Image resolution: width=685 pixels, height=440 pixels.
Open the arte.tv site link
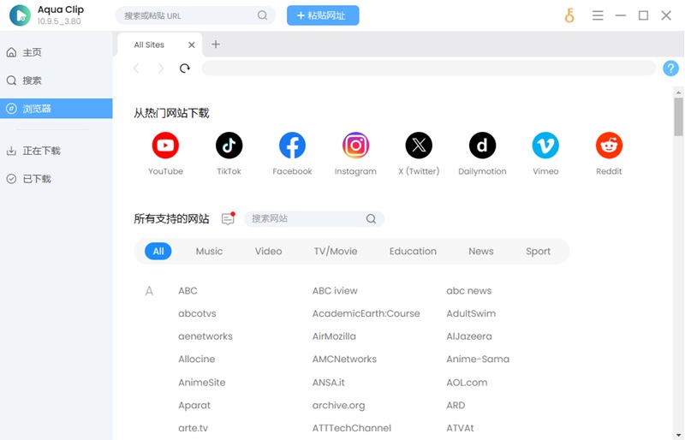click(x=194, y=428)
